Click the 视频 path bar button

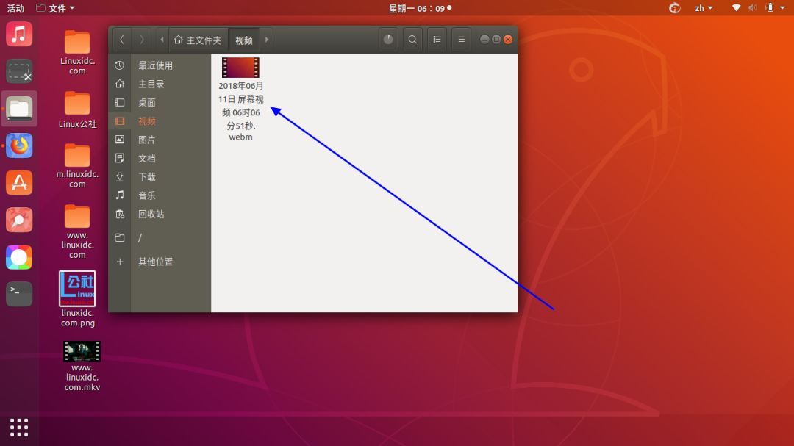point(244,40)
